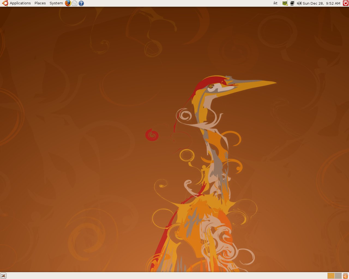The width and height of the screenshot is (349, 279).
Task: Open the Applications menu
Action: click(17, 3)
